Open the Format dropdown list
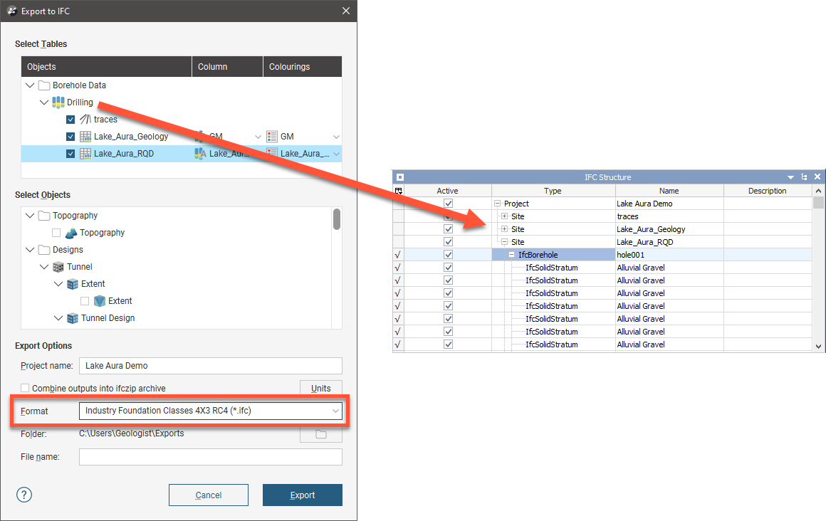Viewport: 826px width, 521px height. coord(335,411)
